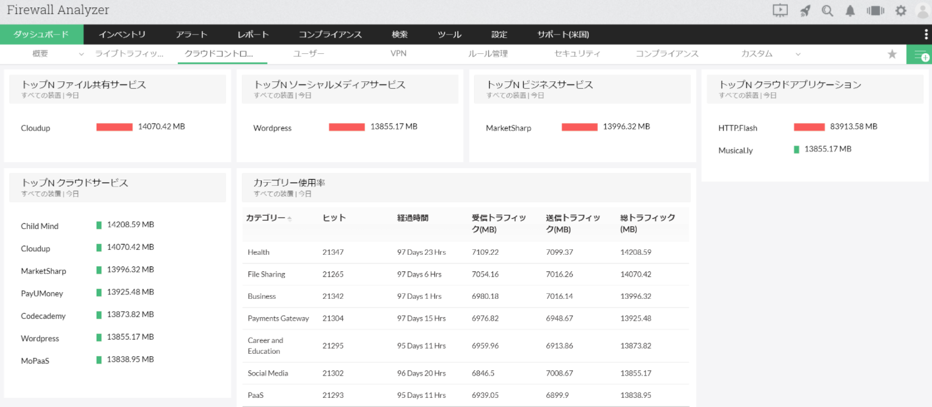Open the search magnifier icon
This screenshot has height=407, width=932.
coord(827,10)
